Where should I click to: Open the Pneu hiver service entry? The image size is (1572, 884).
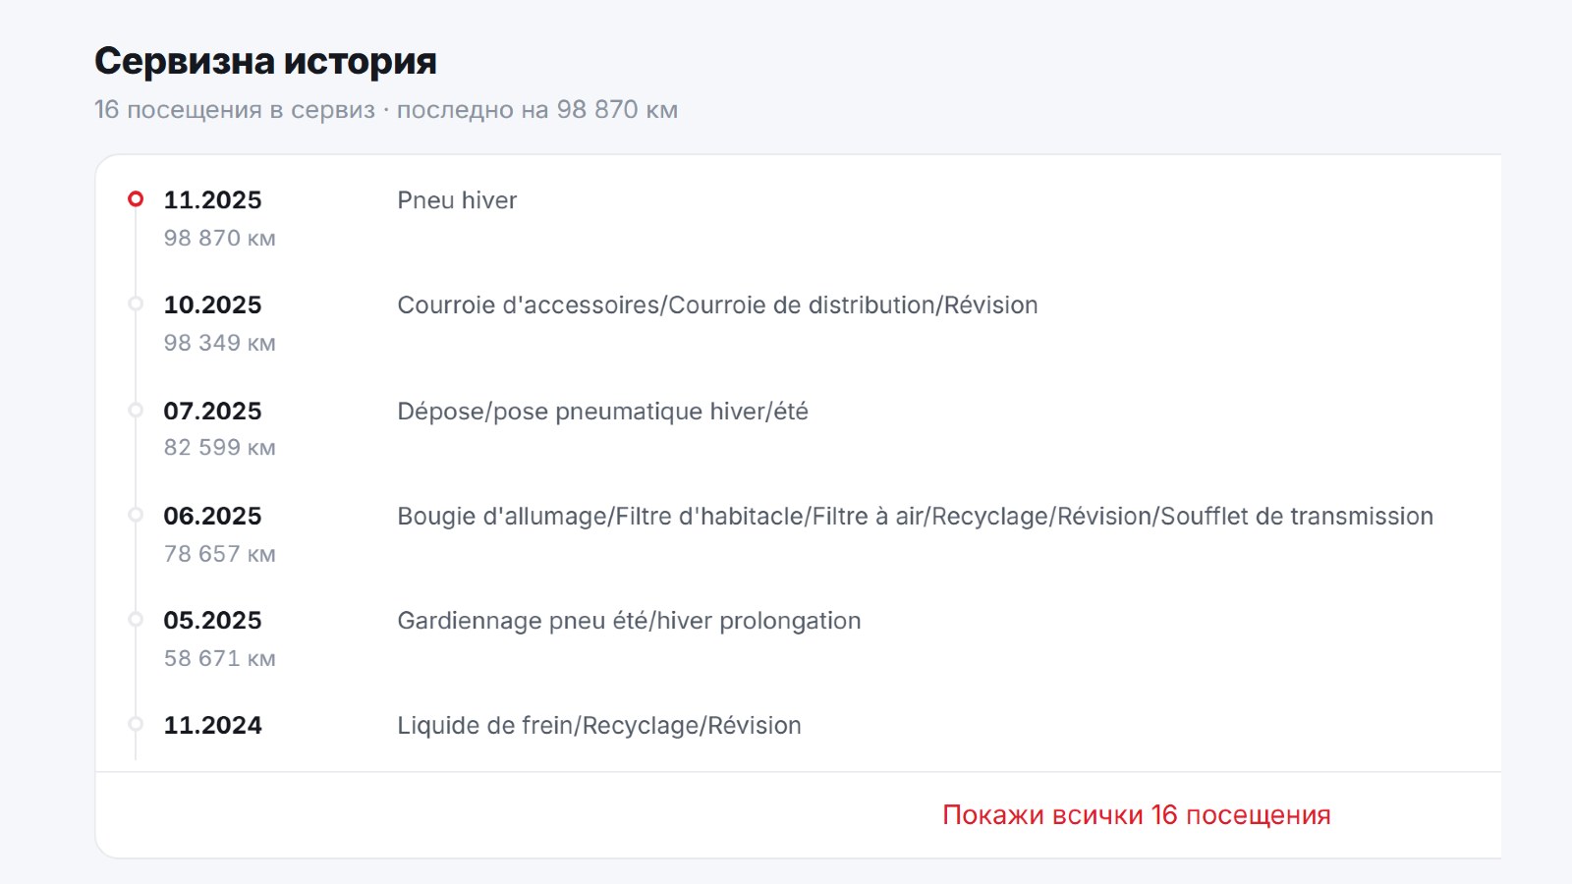click(457, 200)
